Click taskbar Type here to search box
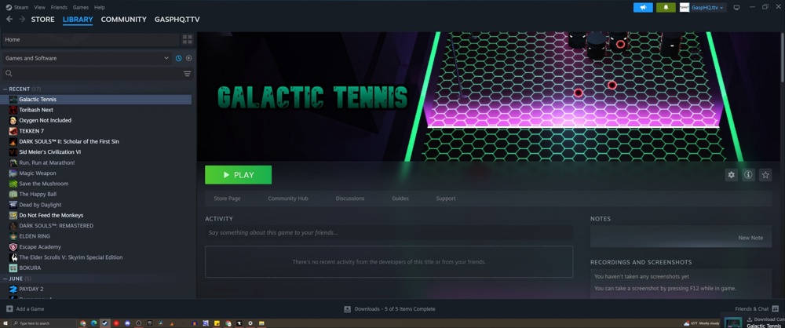The height and width of the screenshot is (328, 785). [x=44, y=323]
